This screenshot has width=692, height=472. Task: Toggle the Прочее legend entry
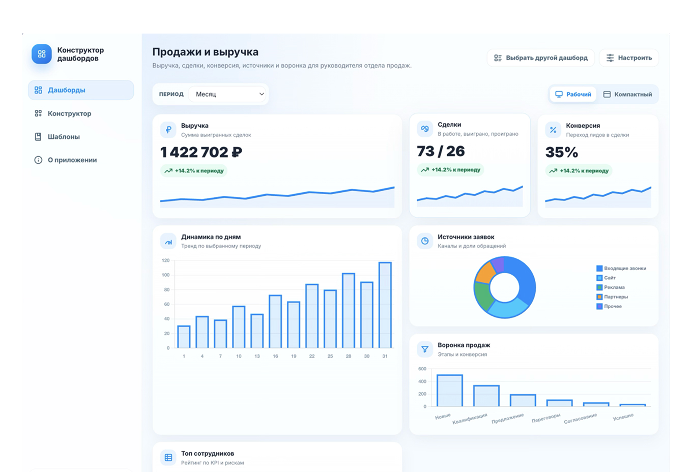[x=609, y=306]
